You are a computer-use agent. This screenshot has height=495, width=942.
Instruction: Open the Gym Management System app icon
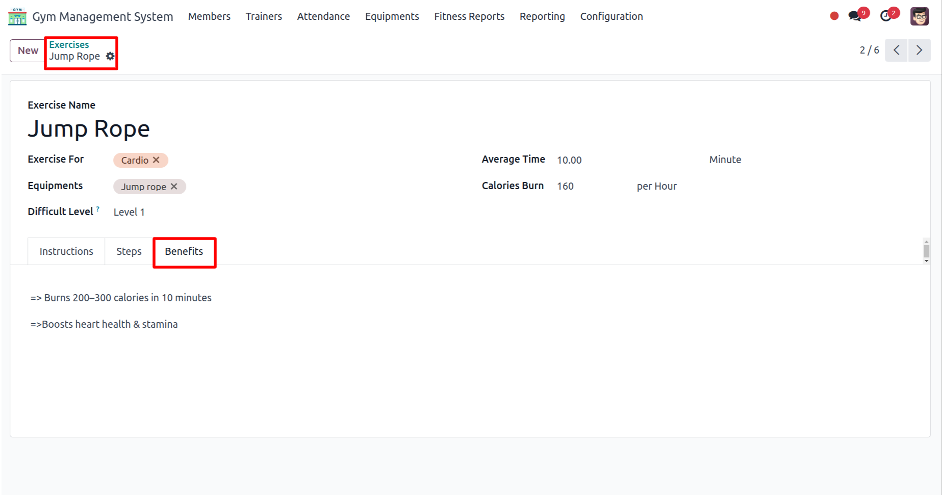coord(17,16)
